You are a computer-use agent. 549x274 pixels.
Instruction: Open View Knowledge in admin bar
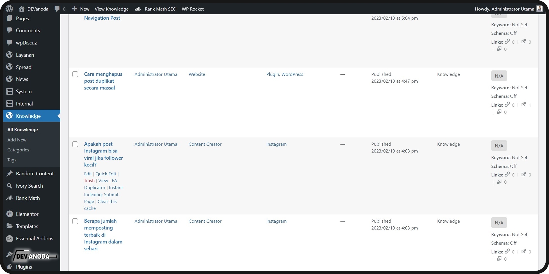(112, 9)
